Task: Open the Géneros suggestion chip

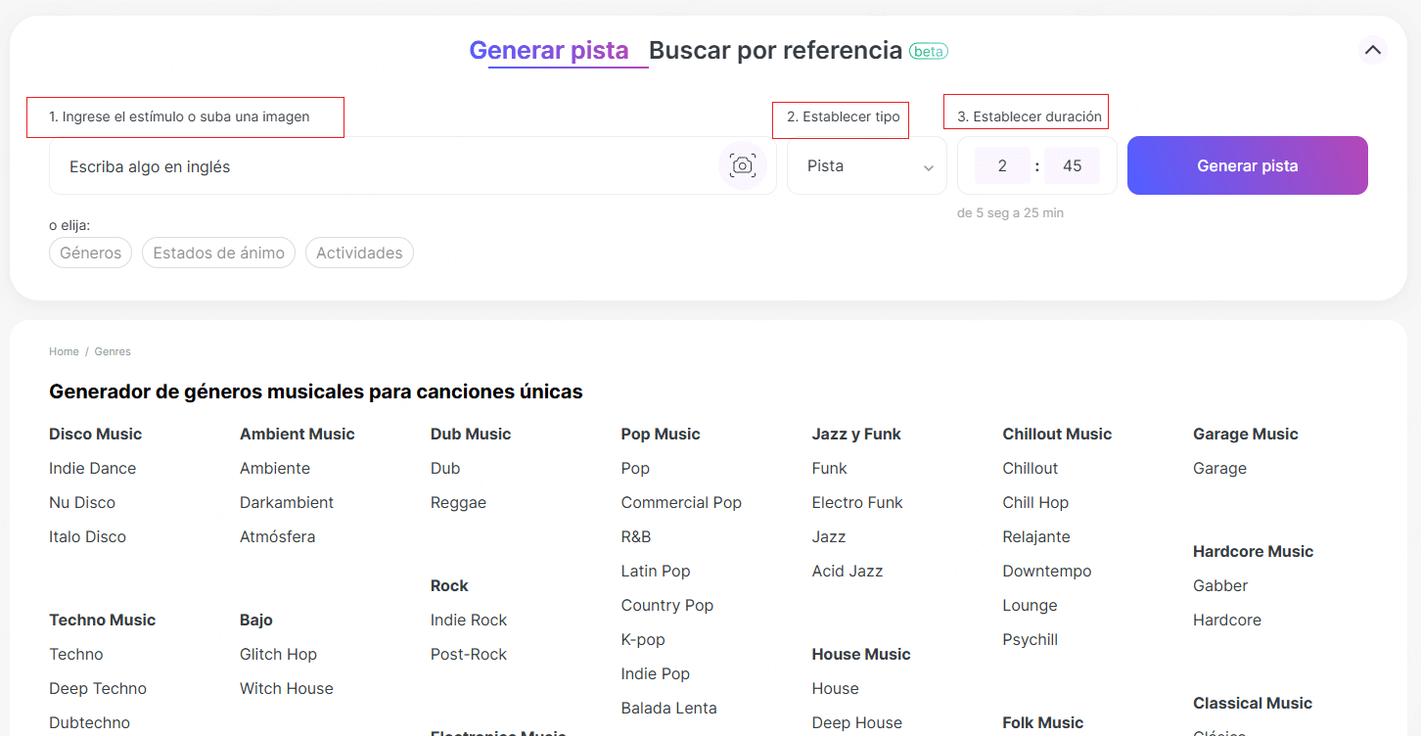Action: [x=90, y=253]
